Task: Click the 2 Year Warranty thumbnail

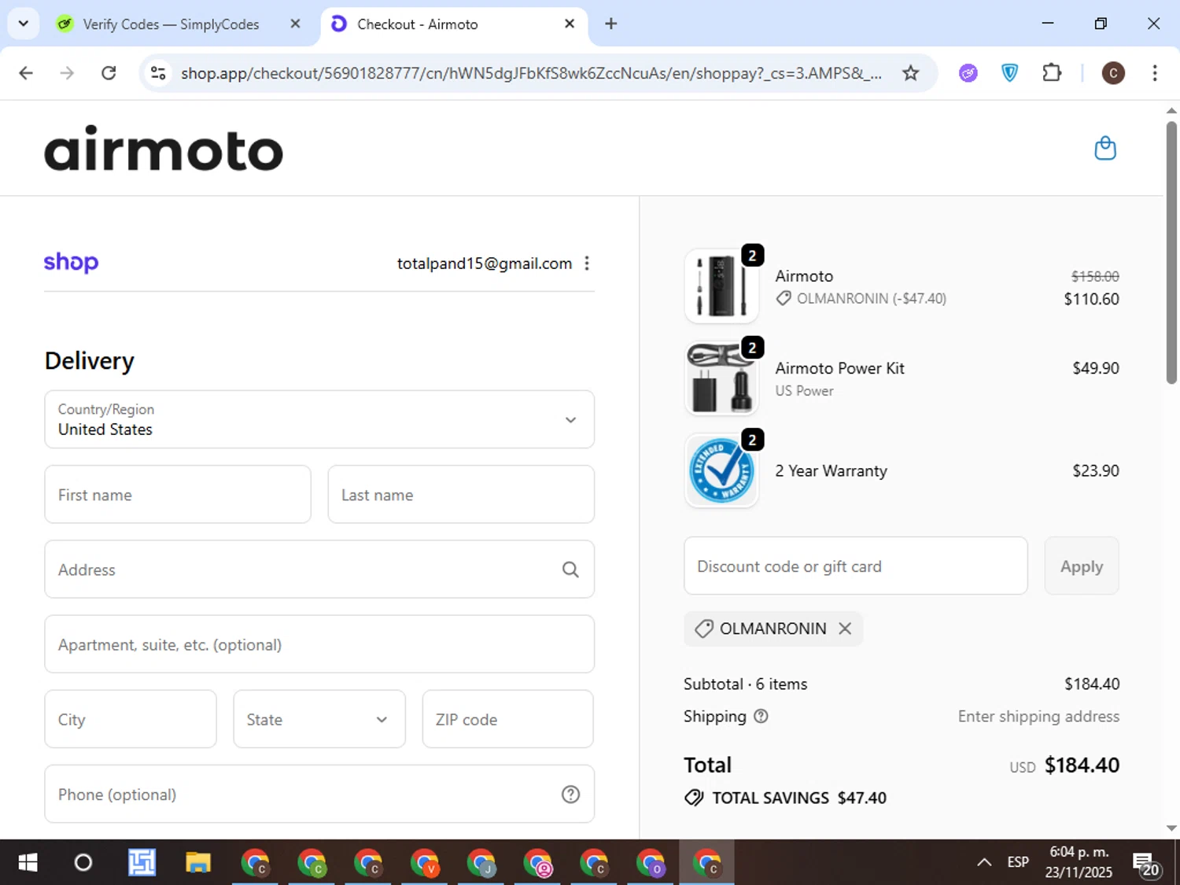Action: coord(721,470)
